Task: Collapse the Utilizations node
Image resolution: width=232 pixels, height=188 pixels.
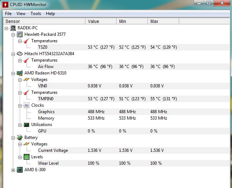Action: click(20, 125)
